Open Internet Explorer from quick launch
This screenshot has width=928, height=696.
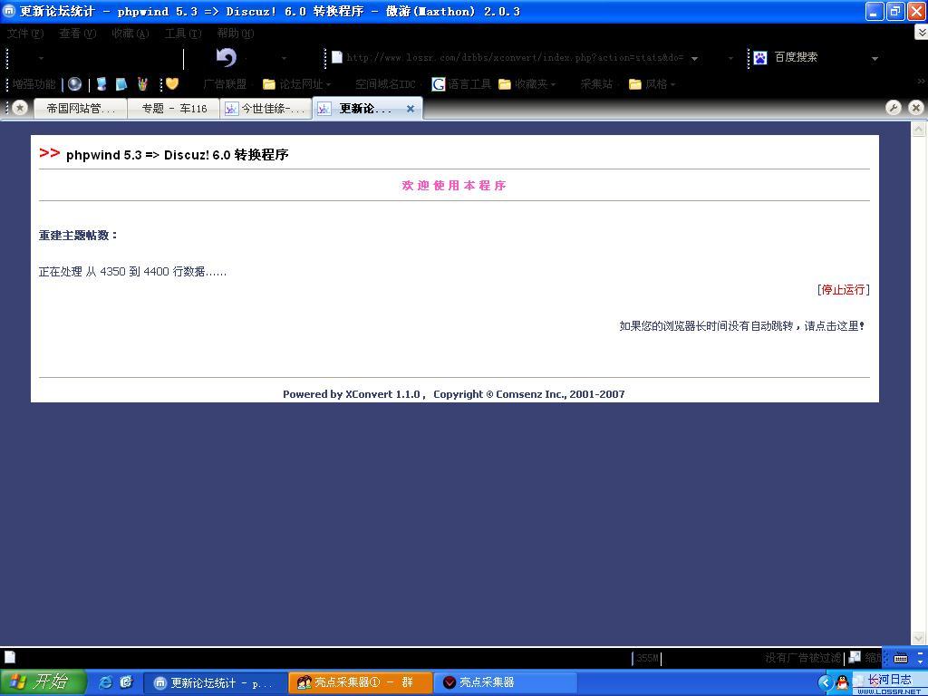pos(105,682)
